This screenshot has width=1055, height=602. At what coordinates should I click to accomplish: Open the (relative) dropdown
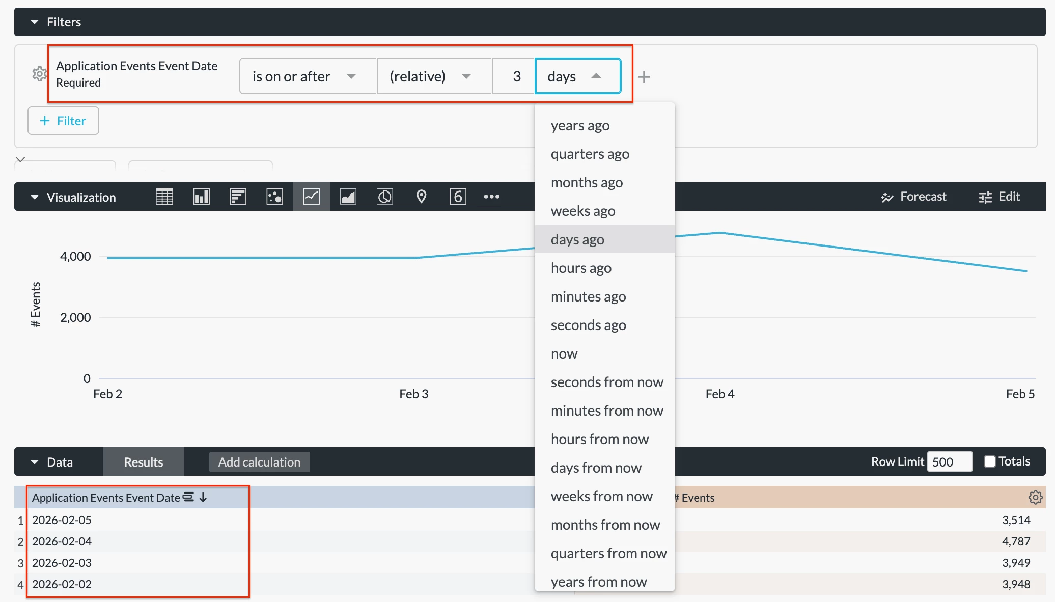[434, 76]
